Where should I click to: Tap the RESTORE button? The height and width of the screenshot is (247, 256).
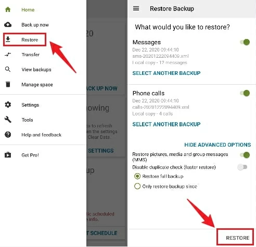(237, 238)
